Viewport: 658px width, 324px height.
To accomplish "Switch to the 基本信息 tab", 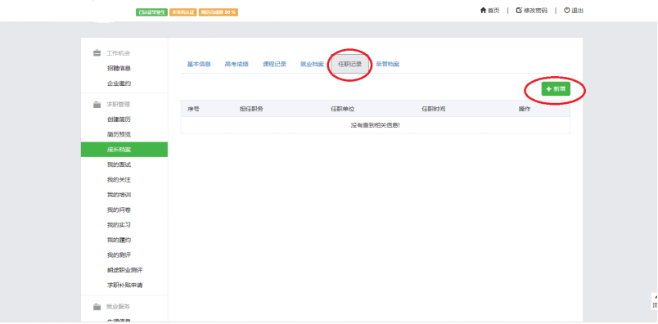I will click(x=199, y=64).
